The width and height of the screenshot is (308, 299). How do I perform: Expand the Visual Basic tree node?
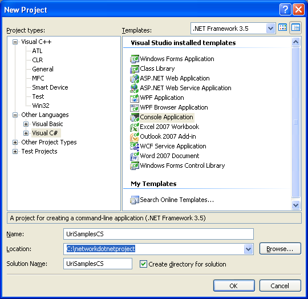[x=26, y=124]
